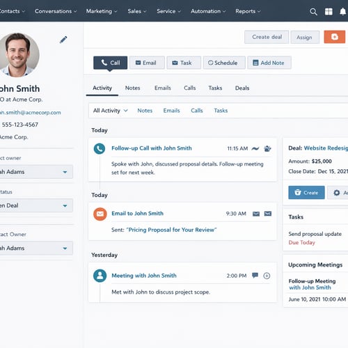348x348 pixels.
Task: Filter activity by Notes
Action: pyautogui.click(x=145, y=111)
